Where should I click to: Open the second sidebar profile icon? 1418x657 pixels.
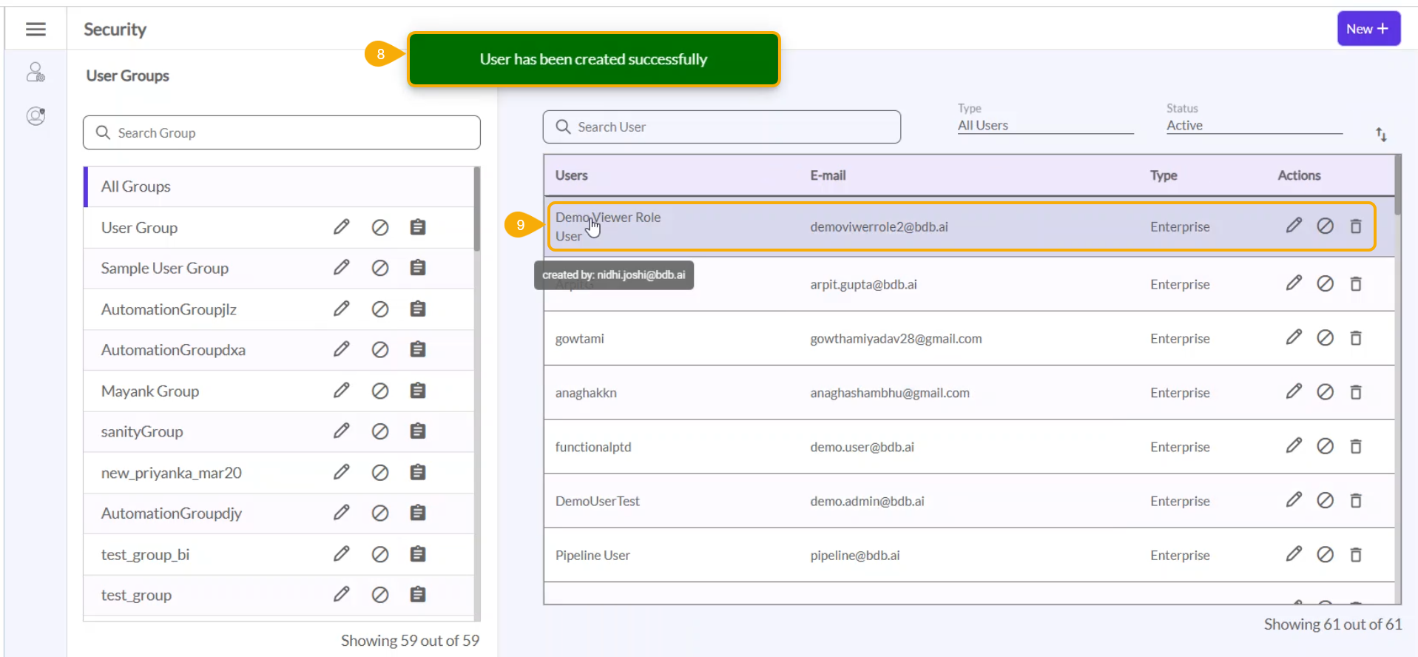[36, 116]
